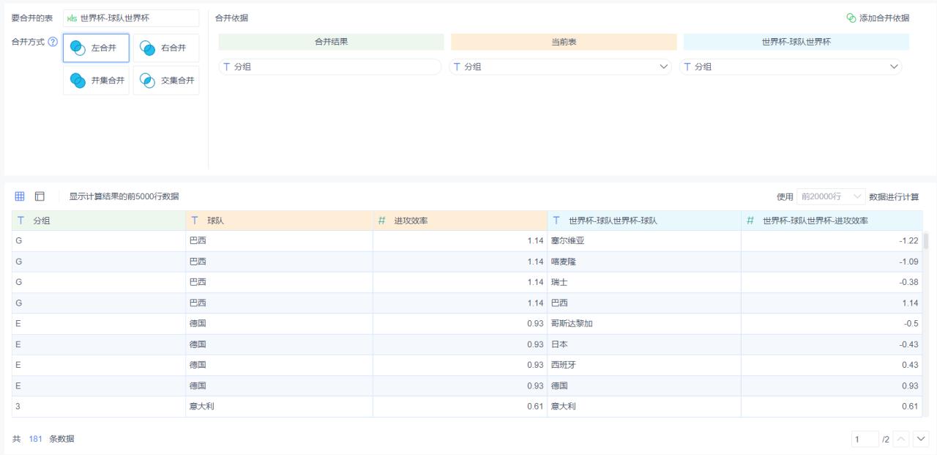The width and height of the screenshot is (937, 455).
Task: Click 添加合并依据 link
Action: [878, 18]
